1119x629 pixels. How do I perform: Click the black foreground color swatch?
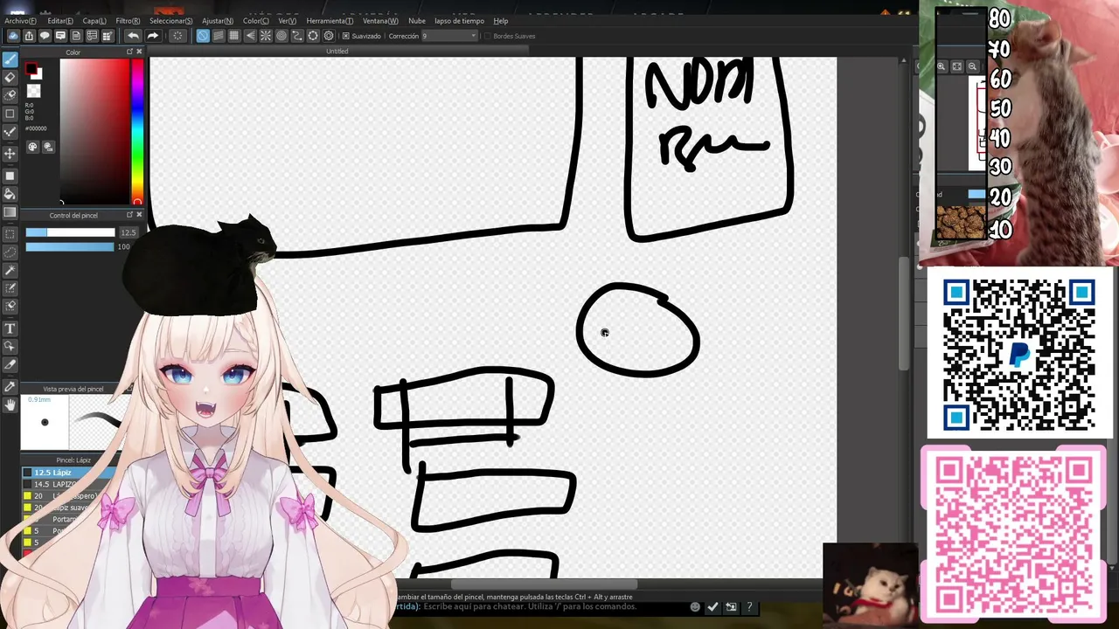tap(31, 69)
